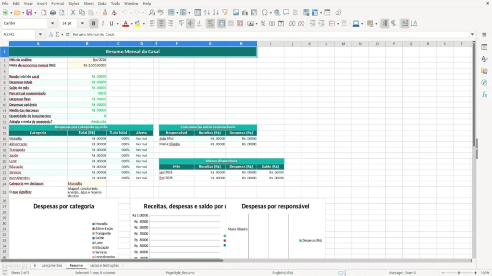Image resolution: width=492 pixels, height=276 pixels.
Task: Open Find & Replace magnifier icon
Action: click(151, 12)
